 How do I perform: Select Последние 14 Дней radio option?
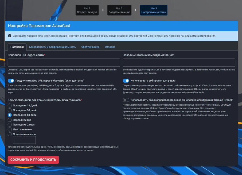tap(10, 105)
